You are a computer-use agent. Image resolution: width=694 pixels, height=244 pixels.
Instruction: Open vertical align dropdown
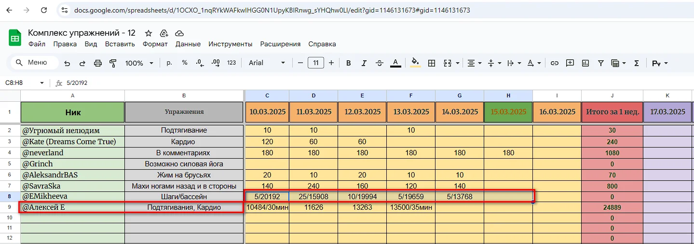(x=494, y=63)
